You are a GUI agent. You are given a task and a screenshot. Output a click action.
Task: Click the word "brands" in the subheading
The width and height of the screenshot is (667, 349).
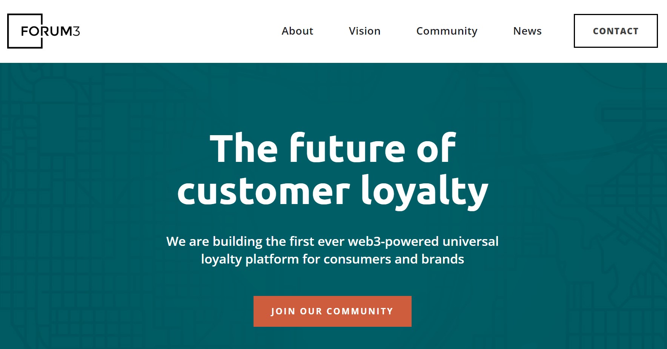pyautogui.click(x=443, y=259)
